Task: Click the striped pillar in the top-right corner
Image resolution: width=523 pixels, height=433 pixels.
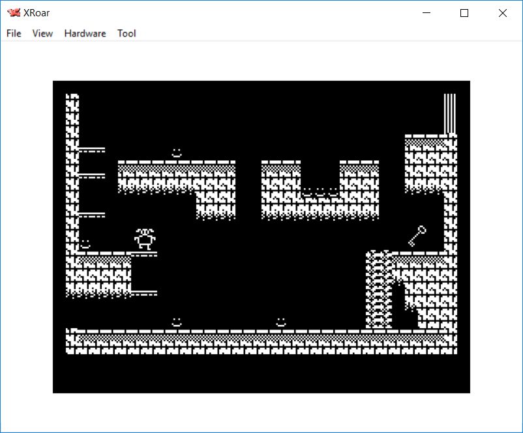Action: tap(450, 113)
